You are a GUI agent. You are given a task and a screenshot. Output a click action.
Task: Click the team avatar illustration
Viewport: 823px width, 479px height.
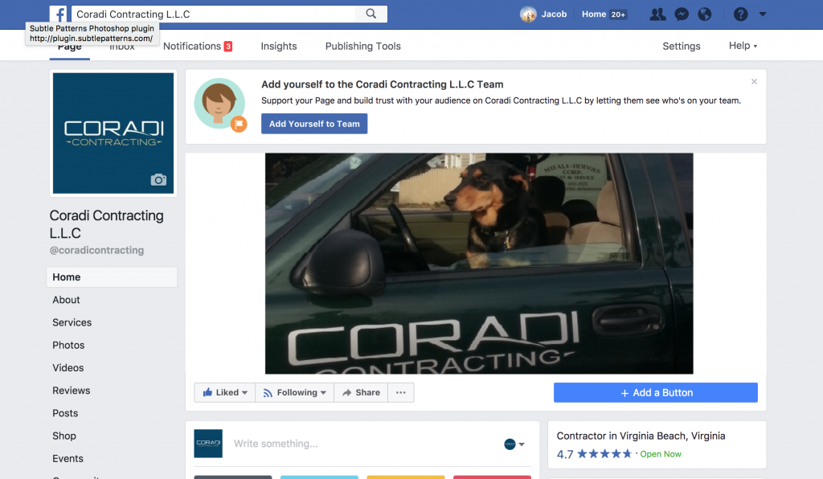(220, 104)
